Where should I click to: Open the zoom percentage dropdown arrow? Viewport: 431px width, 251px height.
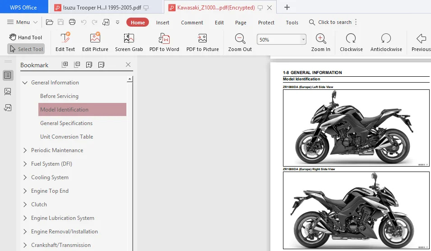(x=303, y=40)
